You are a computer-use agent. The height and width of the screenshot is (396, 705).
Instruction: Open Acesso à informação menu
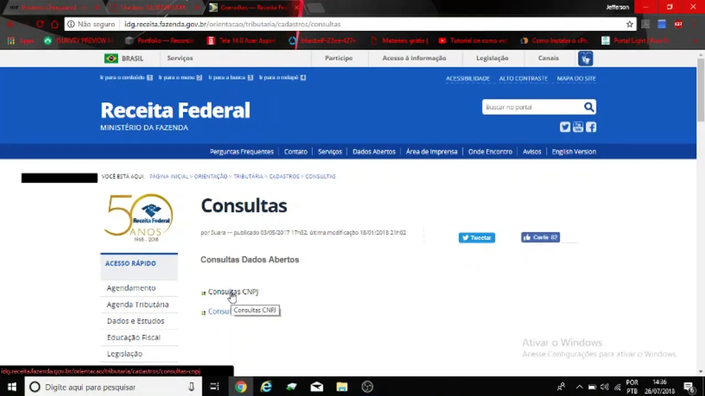(x=414, y=58)
